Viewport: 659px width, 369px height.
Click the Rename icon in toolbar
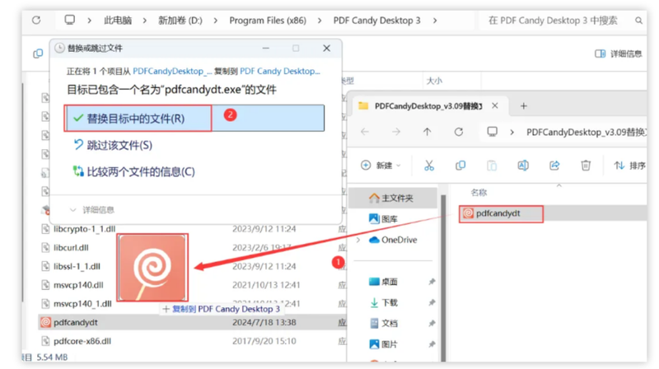tap(523, 166)
